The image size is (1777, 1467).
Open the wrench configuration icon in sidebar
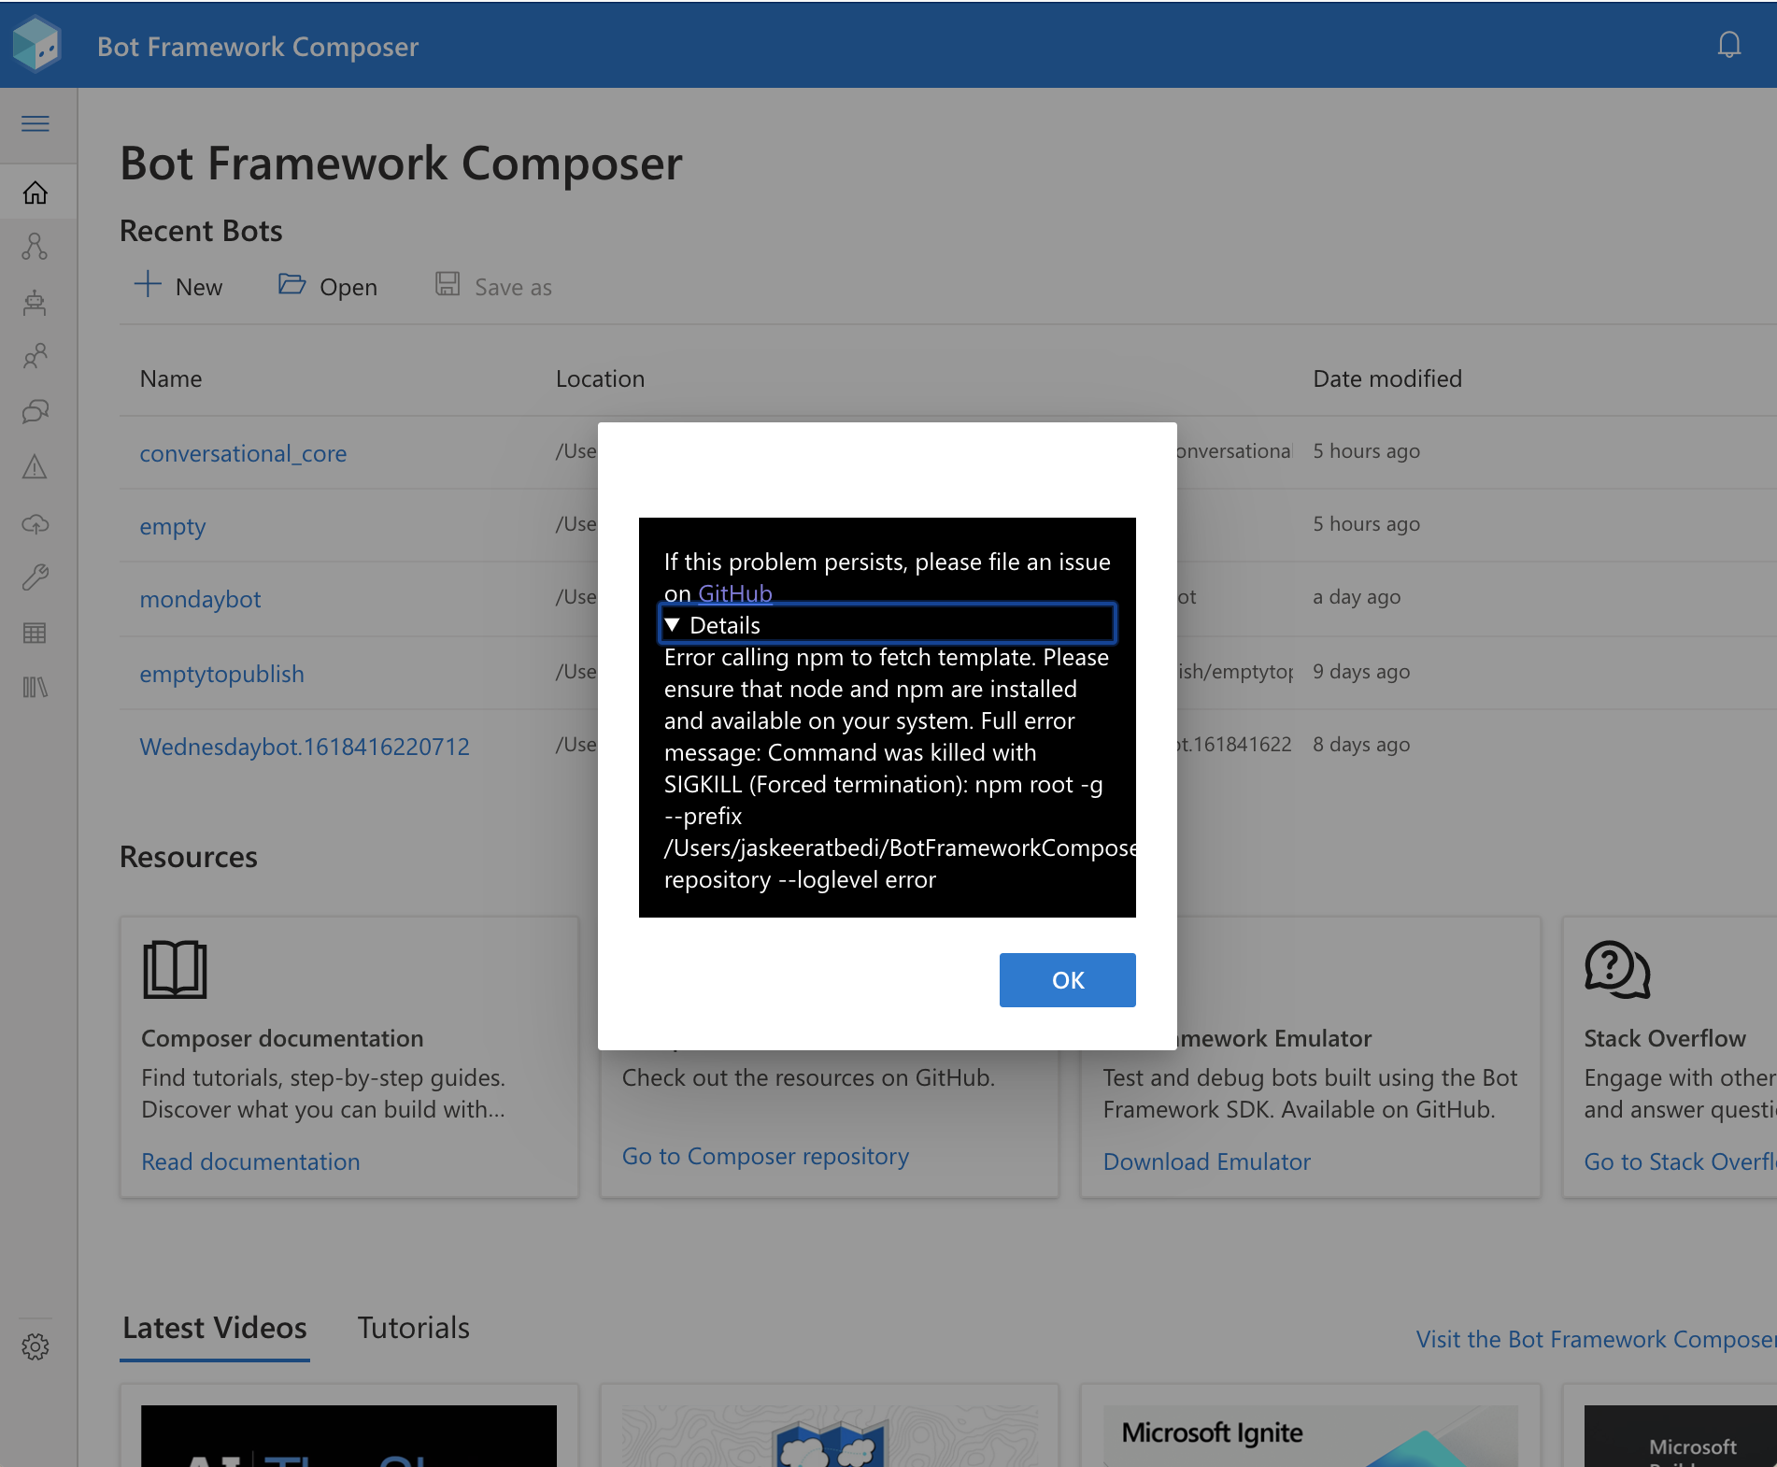(36, 577)
